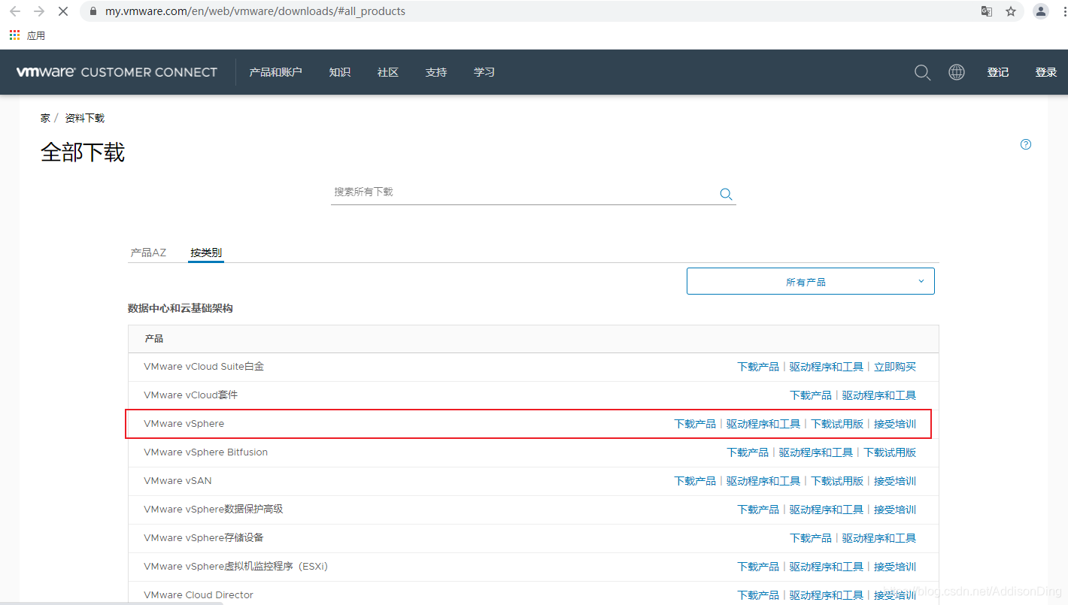Viewport: 1068px width, 605px height.
Task: Click the 登录 login link
Action: [x=1046, y=72]
